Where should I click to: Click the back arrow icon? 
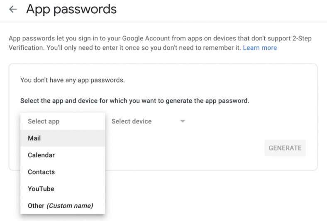point(13,9)
